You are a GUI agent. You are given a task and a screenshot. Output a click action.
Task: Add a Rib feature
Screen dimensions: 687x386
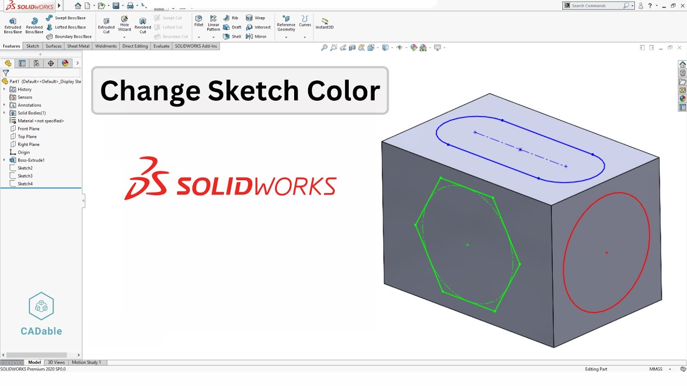(231, 18)
